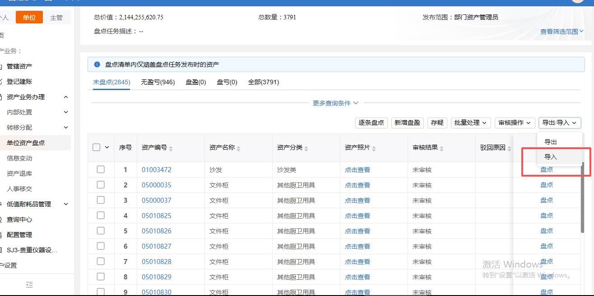This screenshot has width=594, height=296.
Task: Switch to the 无盈亏(946) tab
Action: tap(158, 82)
